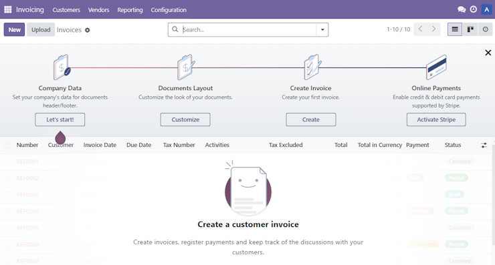Open optional columns adjust icon
The width and height of the screenshot is (495, 265).
pos(484,146)
